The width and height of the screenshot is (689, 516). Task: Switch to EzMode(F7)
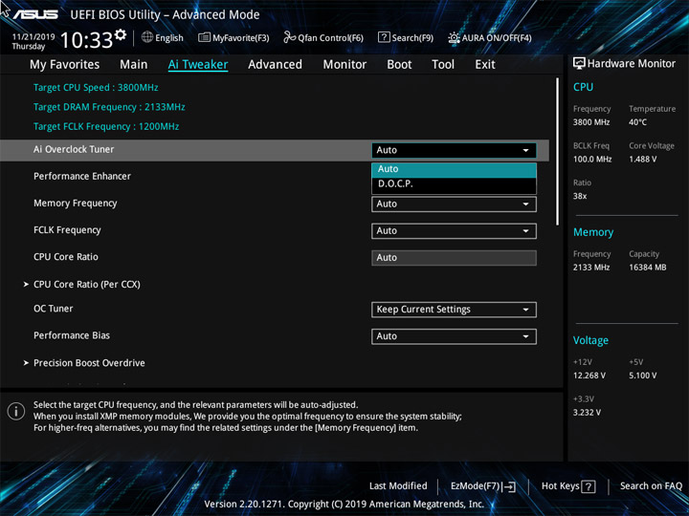tap(482, 486)
